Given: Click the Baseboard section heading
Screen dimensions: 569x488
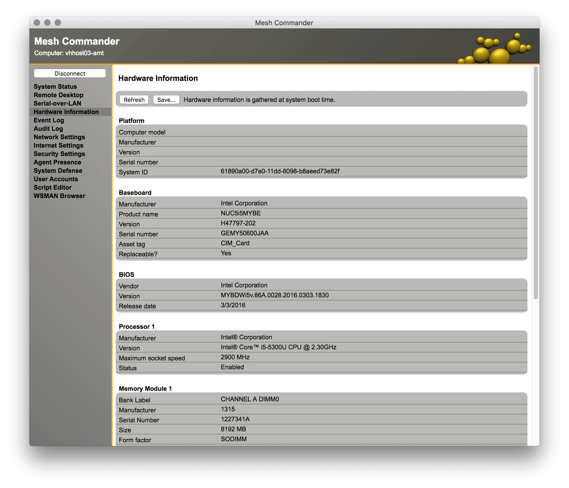Looking at the screenshot, I should coord(135,193).
